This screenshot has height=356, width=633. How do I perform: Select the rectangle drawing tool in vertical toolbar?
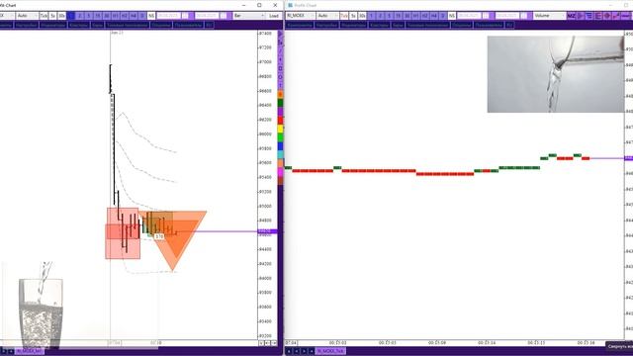pyautogui.click(x=280, y=68)
